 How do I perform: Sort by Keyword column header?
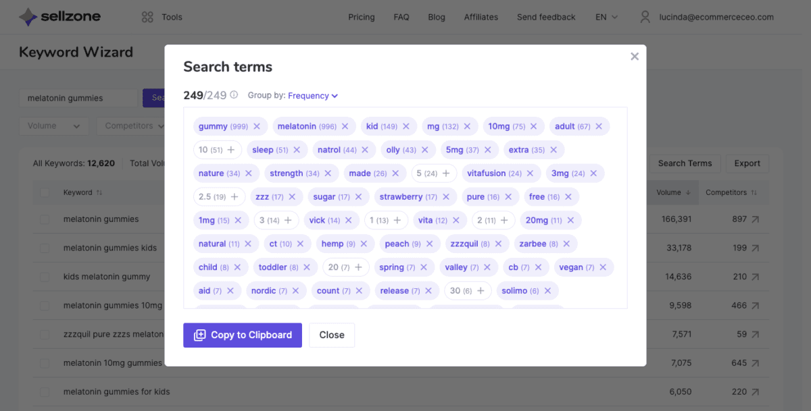point(82,192)
